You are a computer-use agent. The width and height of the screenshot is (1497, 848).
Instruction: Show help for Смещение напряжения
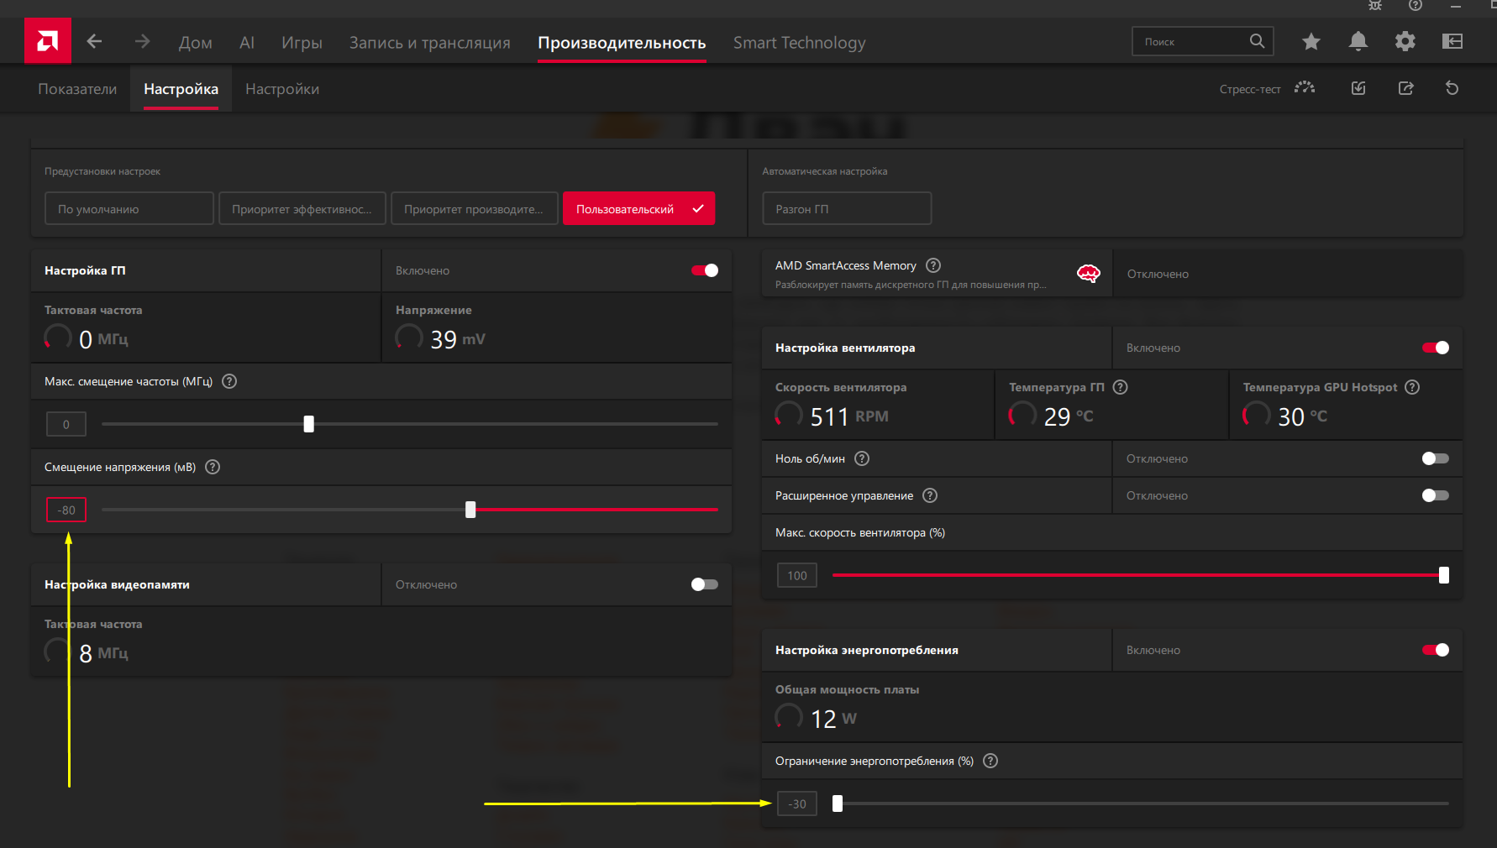pyautogui.click(x=213, y=467)
